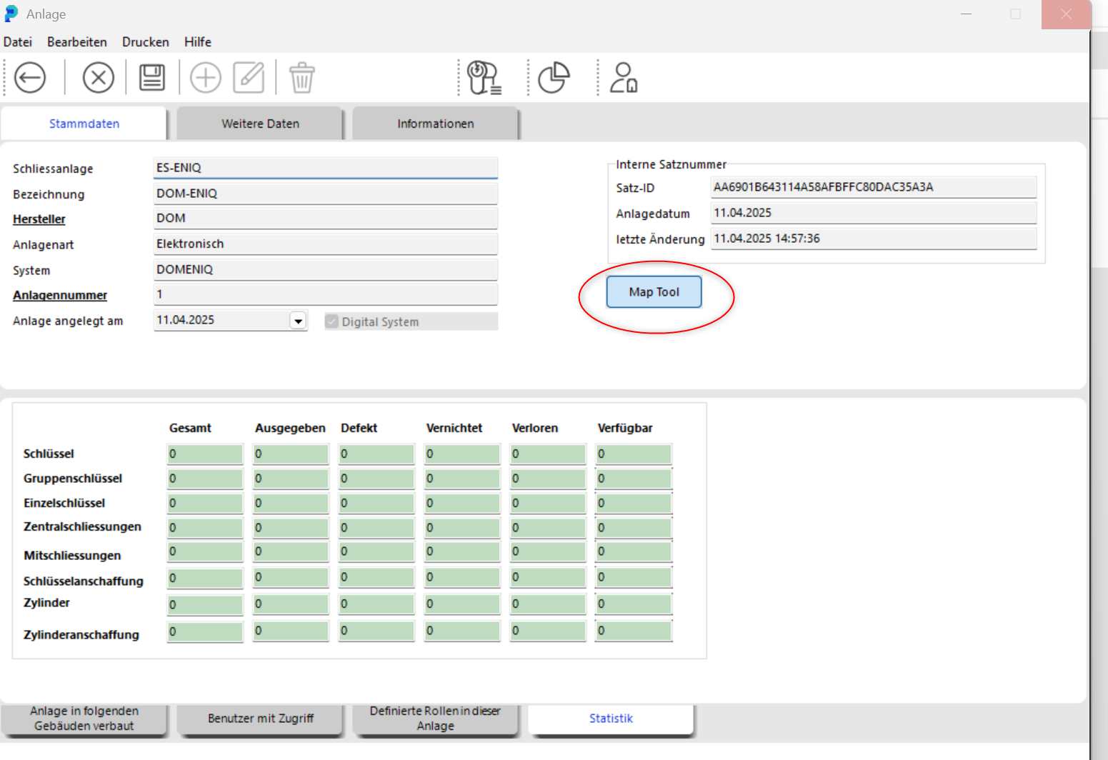The height and width of the screenshot is (760, 1108).
Task: Click the cancel (X circle) toolbar icon
Action: tap(99, 78)
